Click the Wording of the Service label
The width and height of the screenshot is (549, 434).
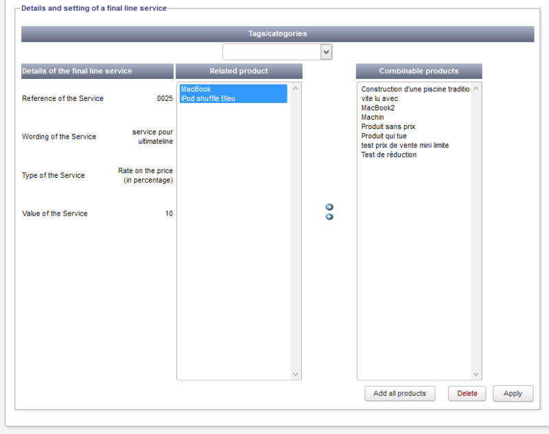(59, 137)
